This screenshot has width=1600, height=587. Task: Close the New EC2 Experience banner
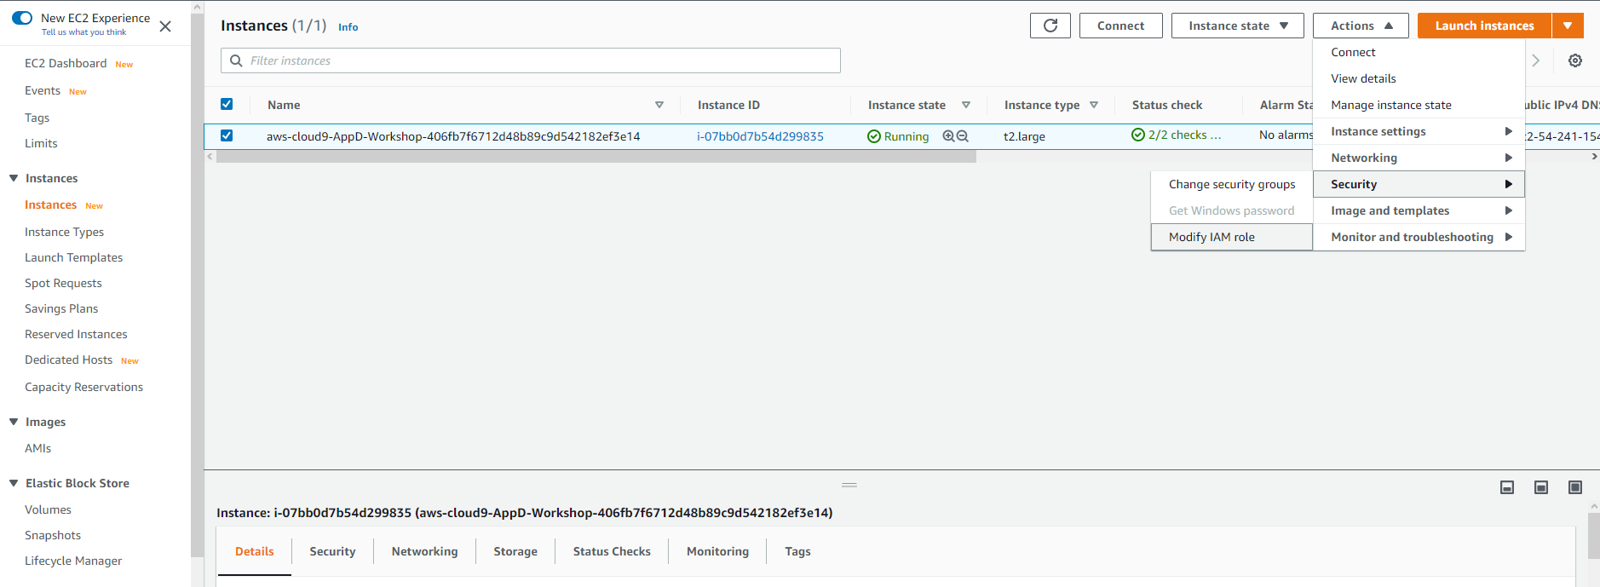(x=165, y=26)
